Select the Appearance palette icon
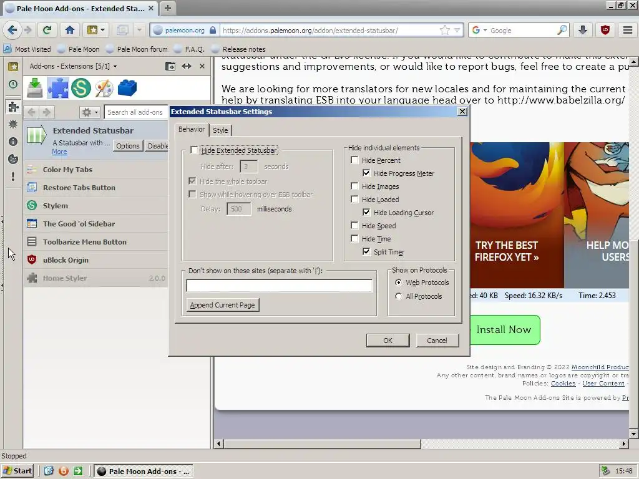The height and width of the screenshot is (479, 639). click(x=104, y=87)
